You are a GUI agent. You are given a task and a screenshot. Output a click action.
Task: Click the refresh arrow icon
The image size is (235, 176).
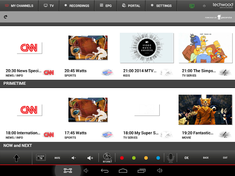[x=6, y=17]
